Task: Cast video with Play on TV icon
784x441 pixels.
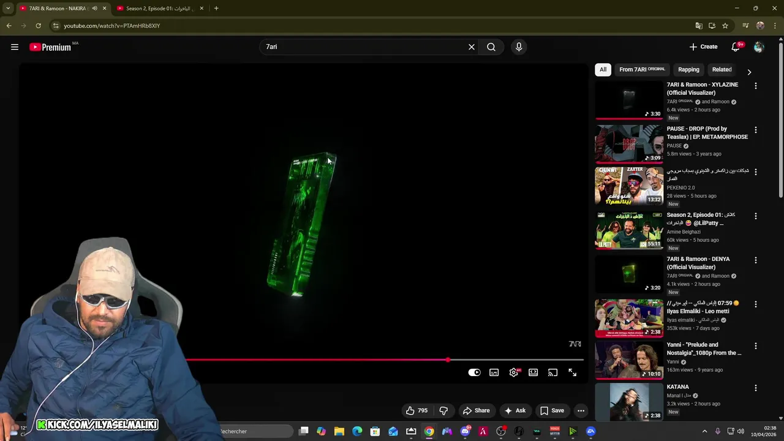Action: (x=553, y=372)
